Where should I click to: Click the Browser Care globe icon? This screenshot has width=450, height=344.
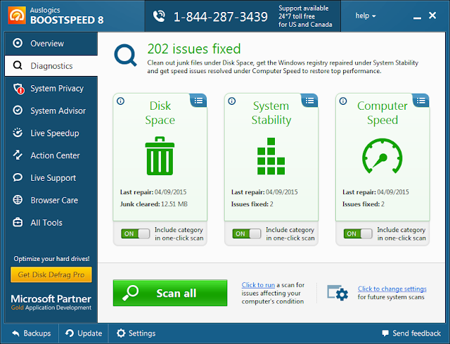(18, 200)
